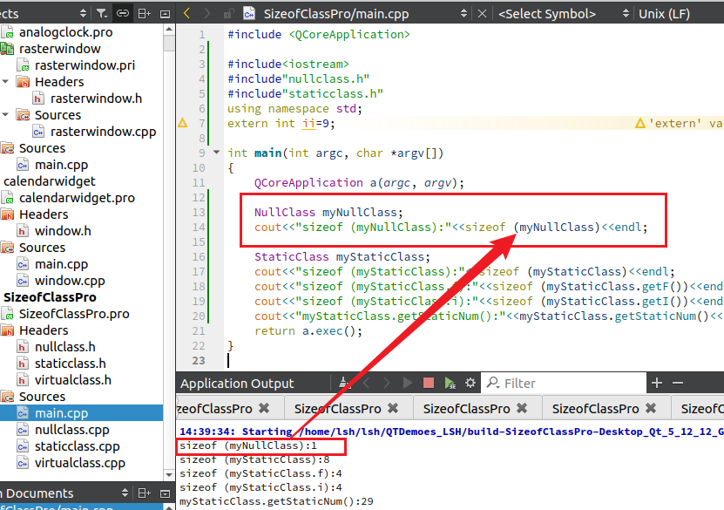Stop the running program
Image resolution: width=724 pixels, height=510 pixels.
(429, 383)
